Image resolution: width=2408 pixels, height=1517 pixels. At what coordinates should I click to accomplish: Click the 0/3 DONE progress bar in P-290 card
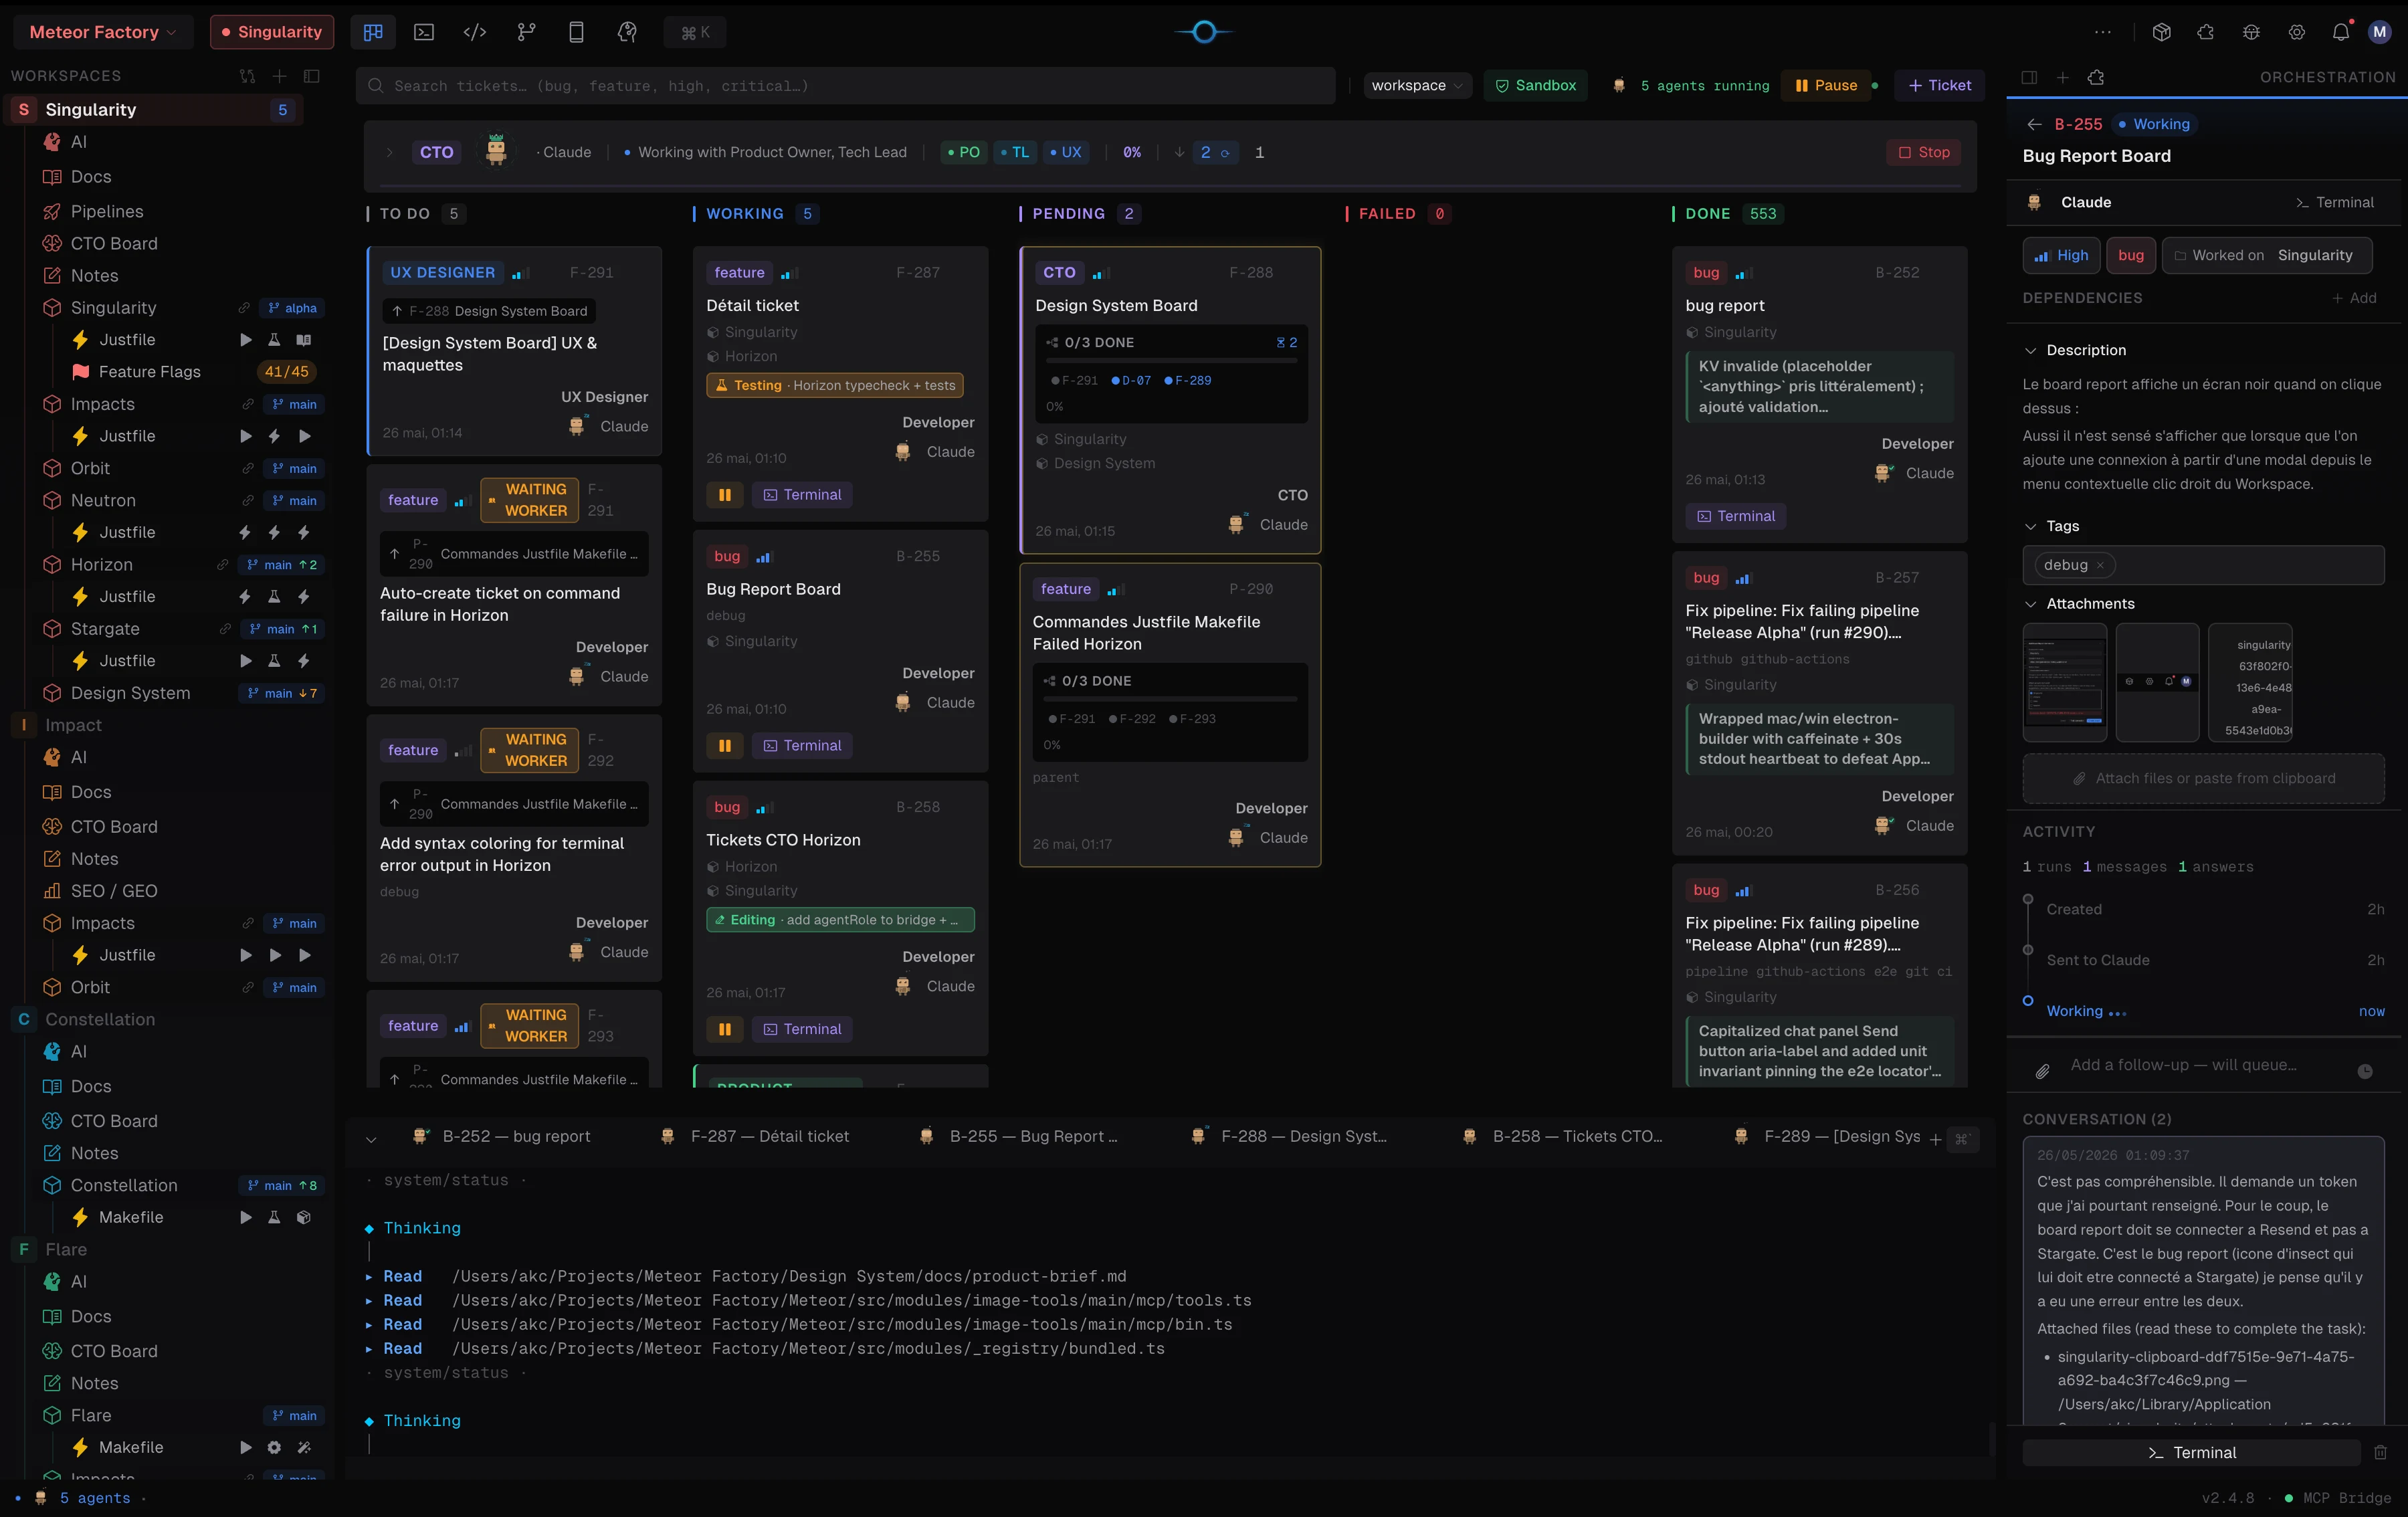coord(1170,698)
